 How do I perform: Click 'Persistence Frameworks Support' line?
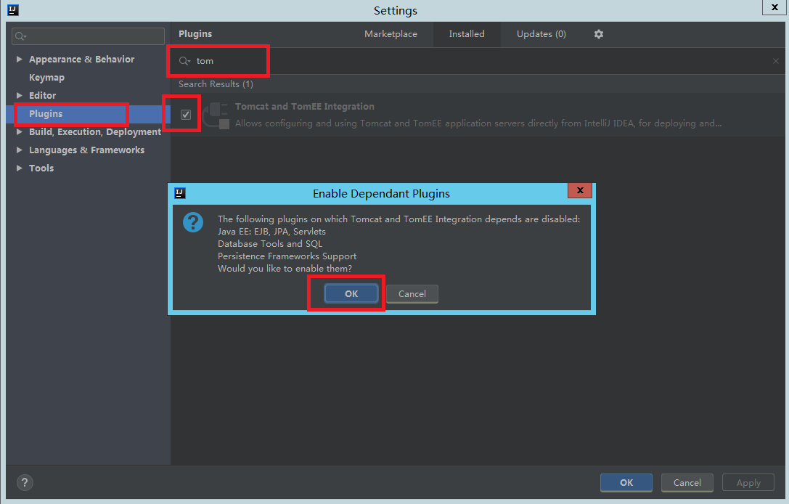(x=287, y=256)
